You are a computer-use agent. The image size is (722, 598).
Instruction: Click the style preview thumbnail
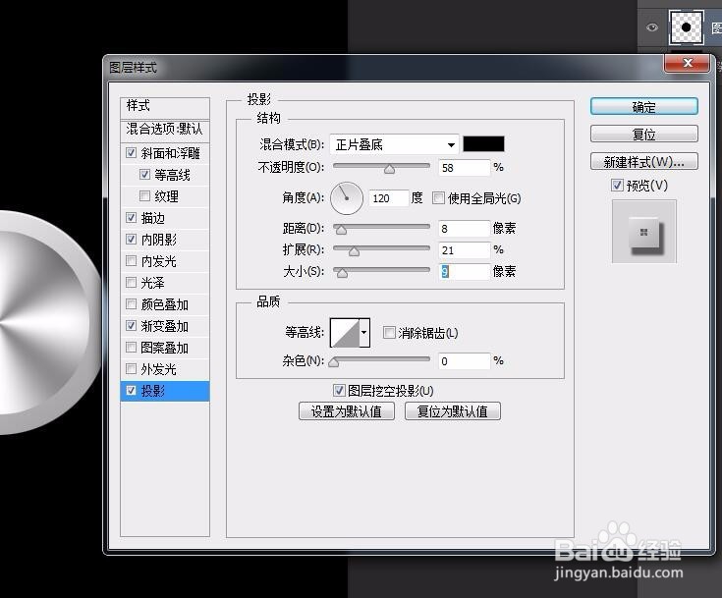tap(643, 232)
